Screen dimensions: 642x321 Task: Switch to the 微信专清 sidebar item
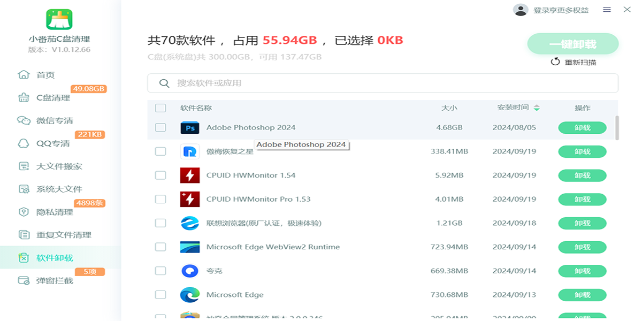(55, 120)
